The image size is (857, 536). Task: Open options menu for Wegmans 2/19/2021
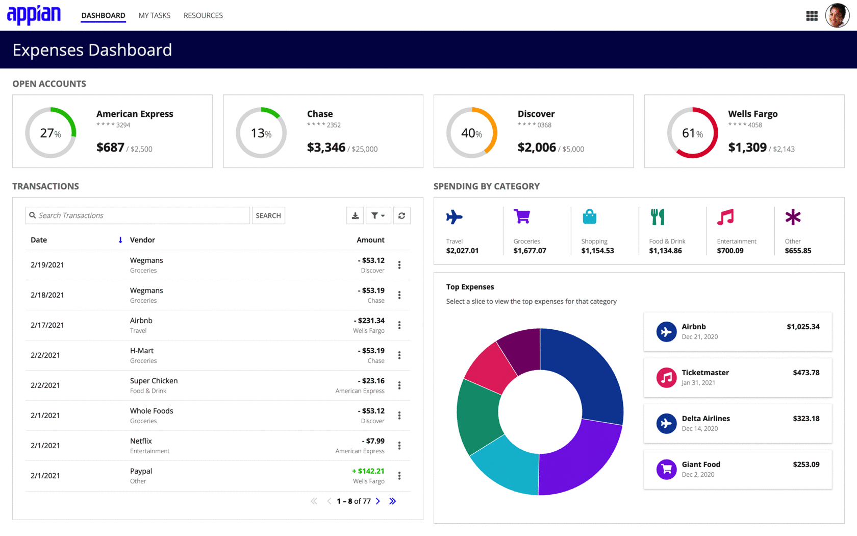[x=399, y=265]
